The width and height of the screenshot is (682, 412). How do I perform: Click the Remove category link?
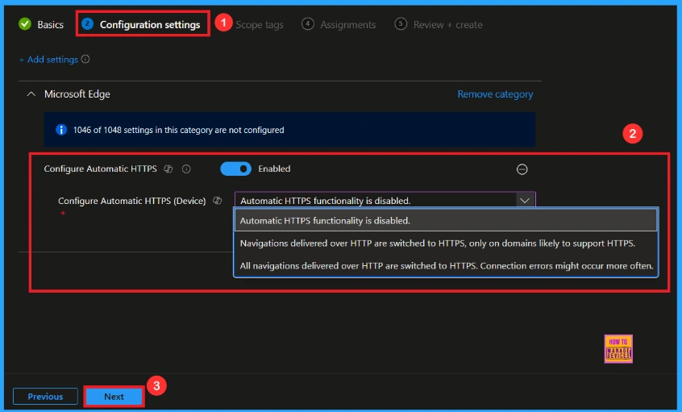pos(495,94)
